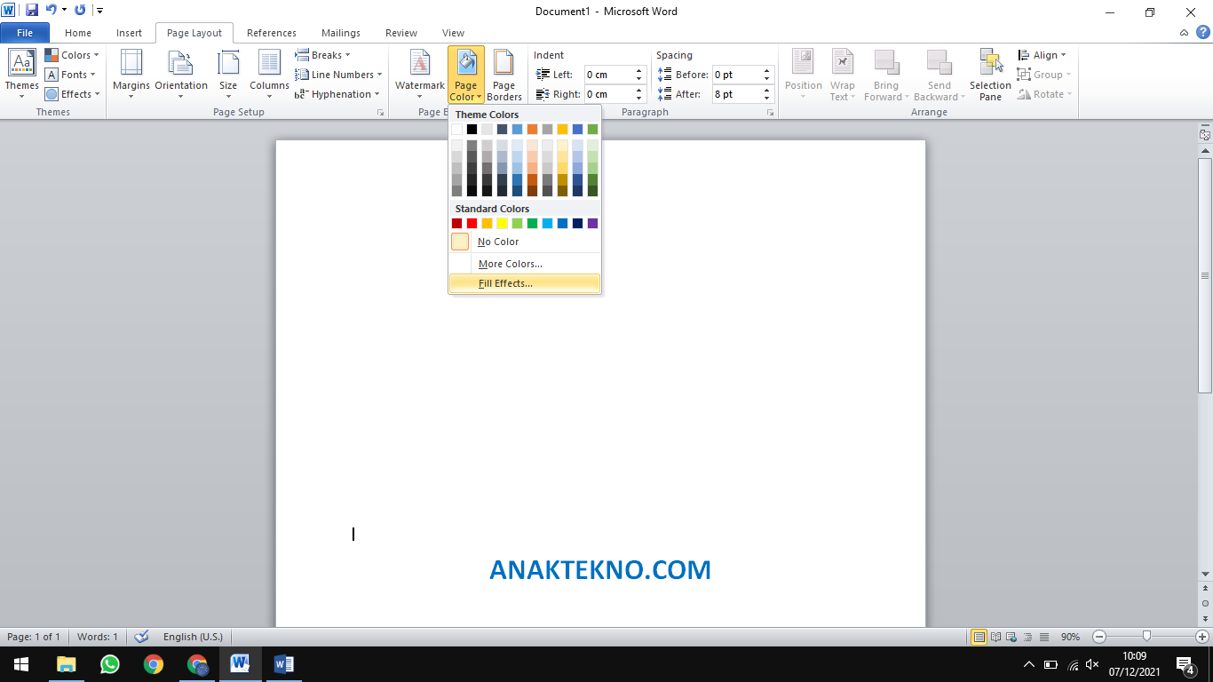Open theme Fonts options
This screenshot has width=1213, height=682.
point(72,75)
